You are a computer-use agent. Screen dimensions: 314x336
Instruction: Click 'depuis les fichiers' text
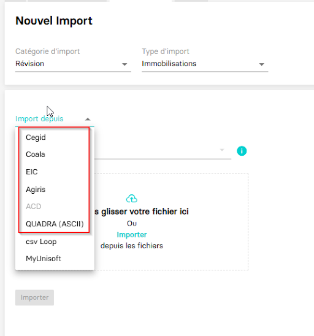click(x=132, y=246)
